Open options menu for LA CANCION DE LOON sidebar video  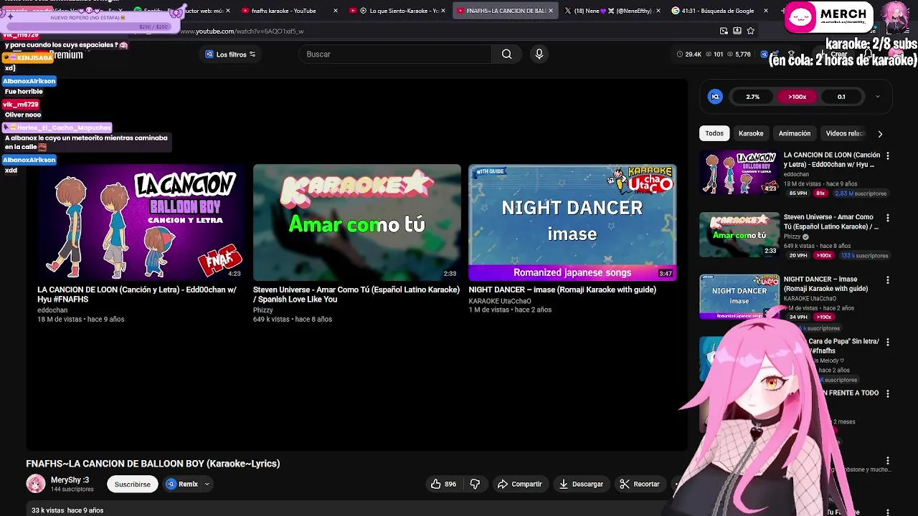click(x=888, y=156)
